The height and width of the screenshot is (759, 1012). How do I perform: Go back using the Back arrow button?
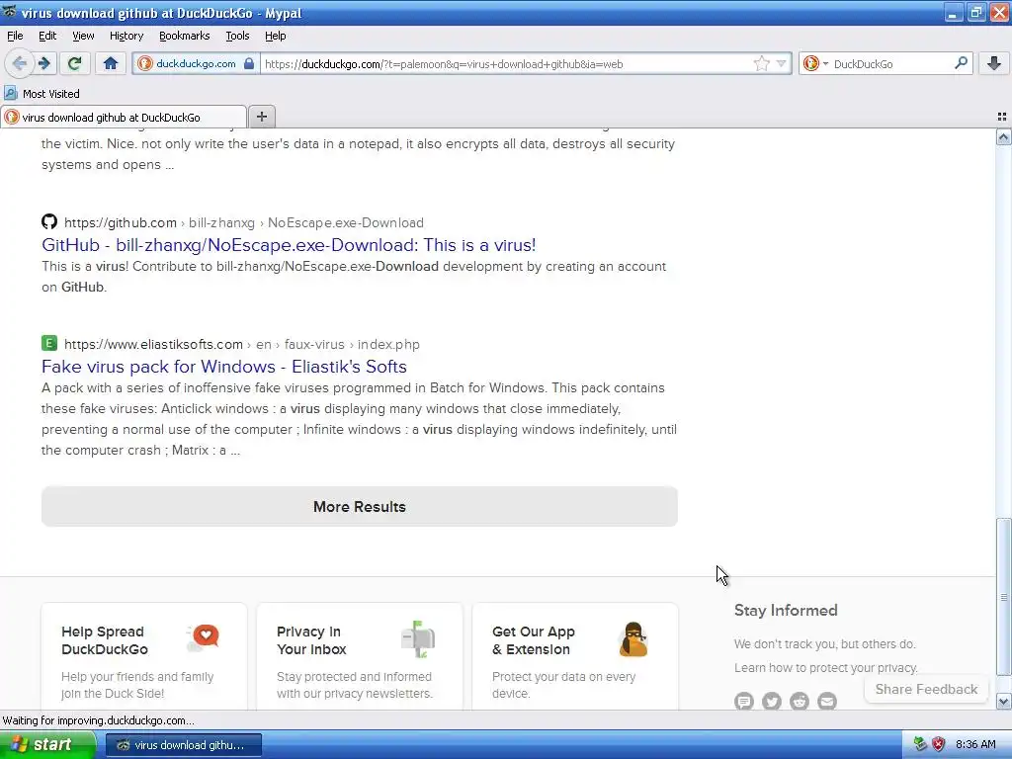coord(20,63)
